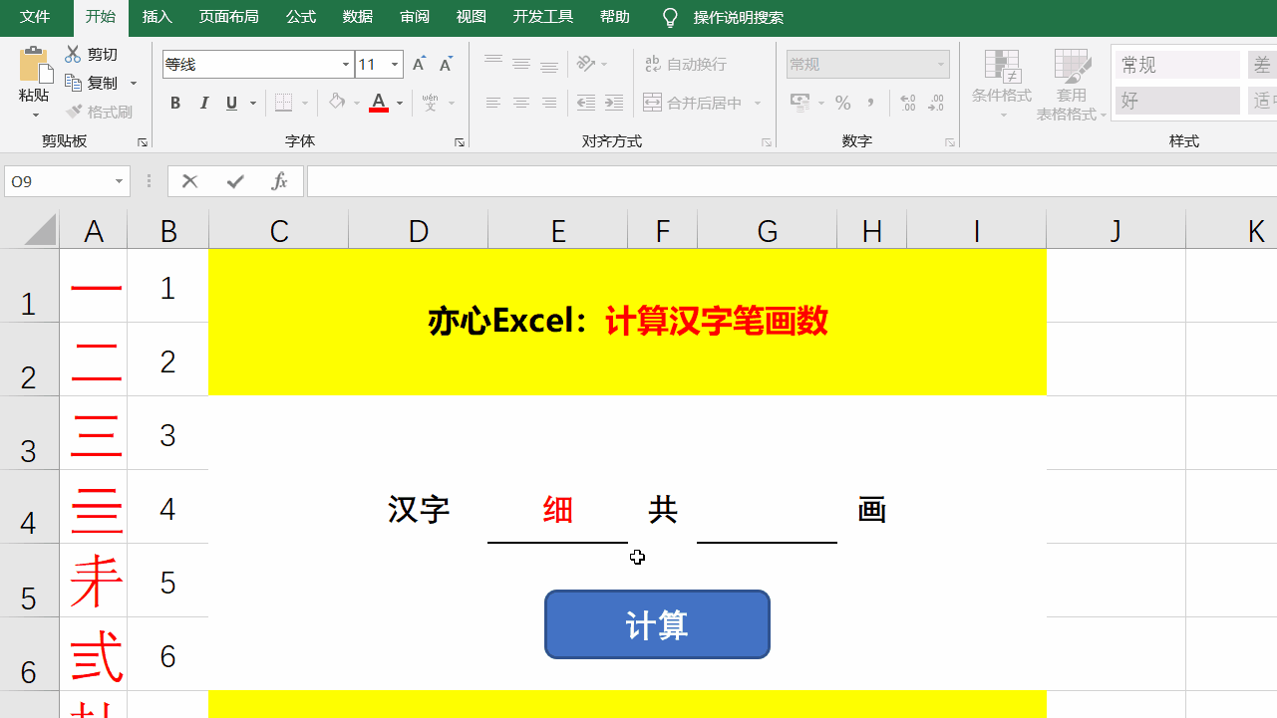Viewport: 1277px width, 718px height.
Task: Open font name dropdown showing 等线
Action: [346, 65]
